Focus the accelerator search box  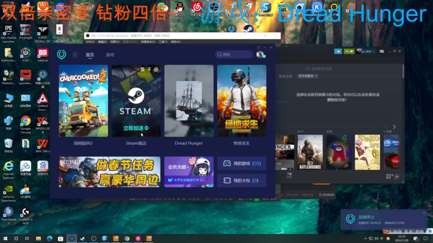234,55
